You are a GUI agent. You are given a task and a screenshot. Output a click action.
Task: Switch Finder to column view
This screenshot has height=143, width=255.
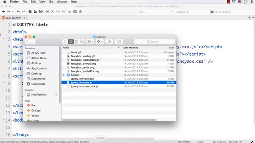click(x=76, y=41)
